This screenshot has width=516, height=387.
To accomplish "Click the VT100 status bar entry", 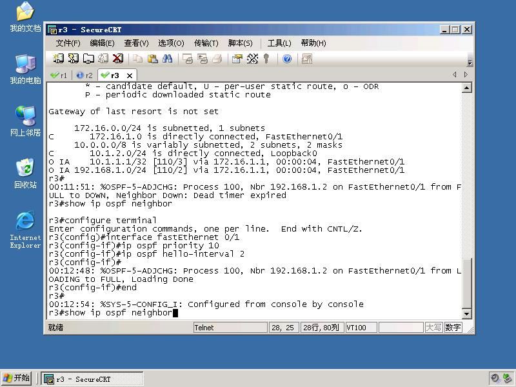I will [361, 328].
